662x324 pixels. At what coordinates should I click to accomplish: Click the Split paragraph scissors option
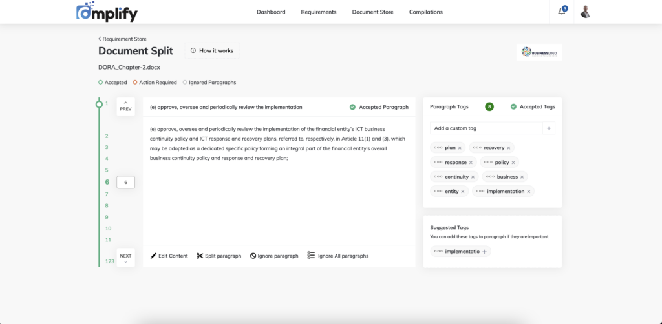coord(219,256)
